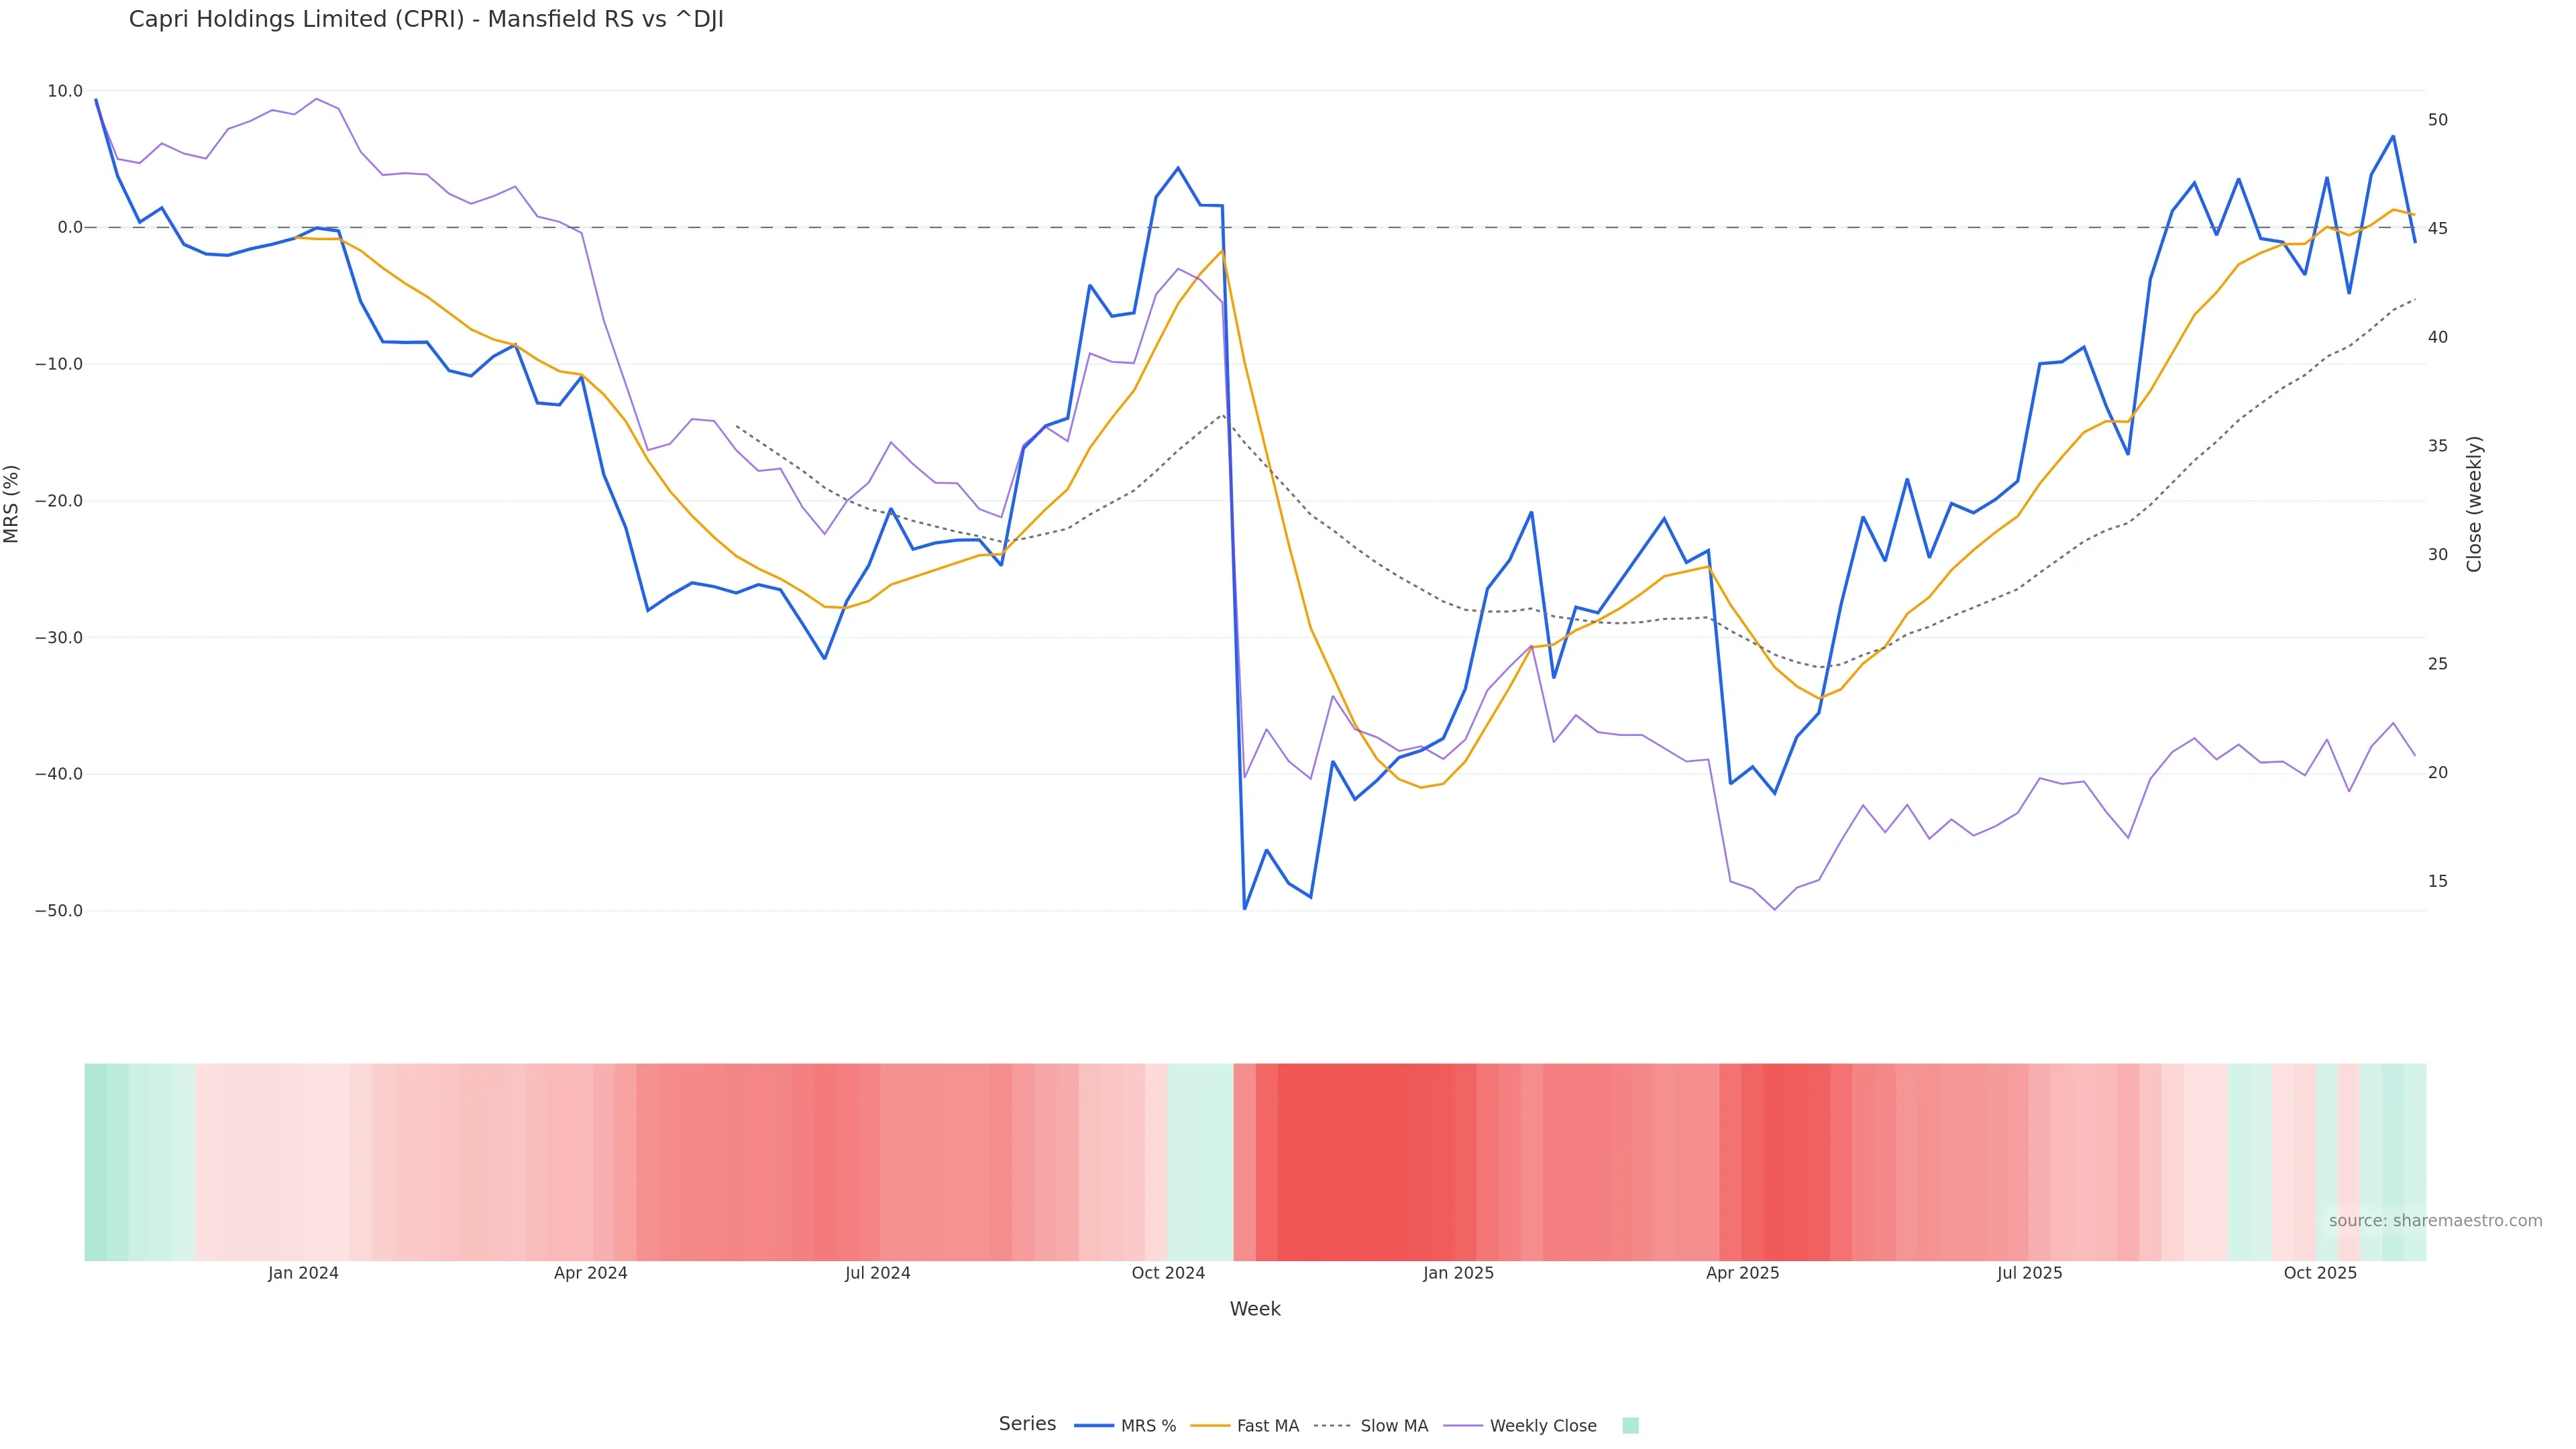Open the sharemaestro.com source link
Viewport: 2576px width, 1449px height.
pos(2435,1221)
